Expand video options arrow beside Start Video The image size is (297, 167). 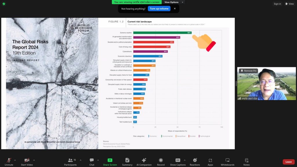point(34,160)
